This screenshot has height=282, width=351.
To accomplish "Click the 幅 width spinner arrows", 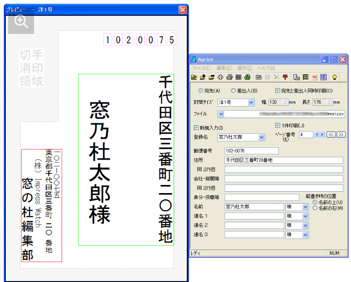I will [285, 102].
